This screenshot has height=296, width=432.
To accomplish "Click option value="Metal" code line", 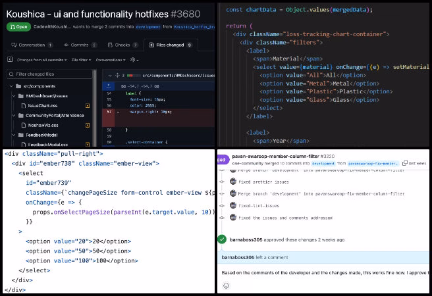I will pyautogui.click(x=319, y=84).
